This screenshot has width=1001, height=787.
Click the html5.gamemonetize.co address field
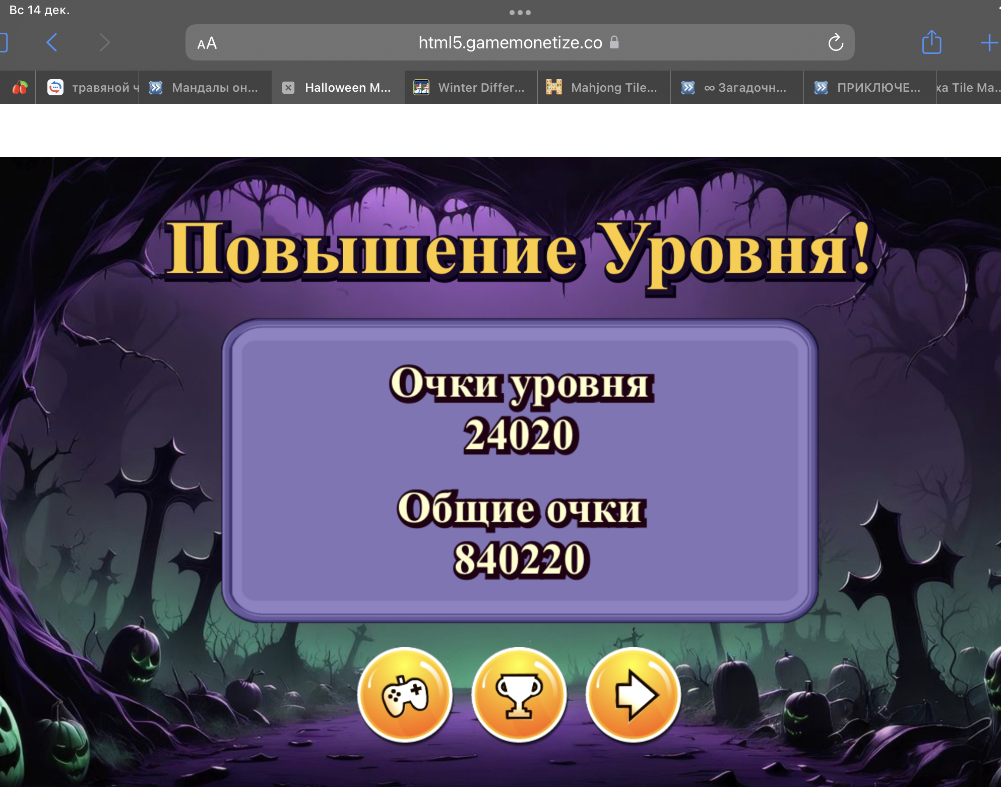click(x=510, y=43)
